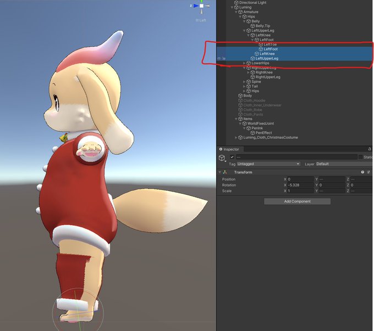Click the Add Component button

[297, 201]
